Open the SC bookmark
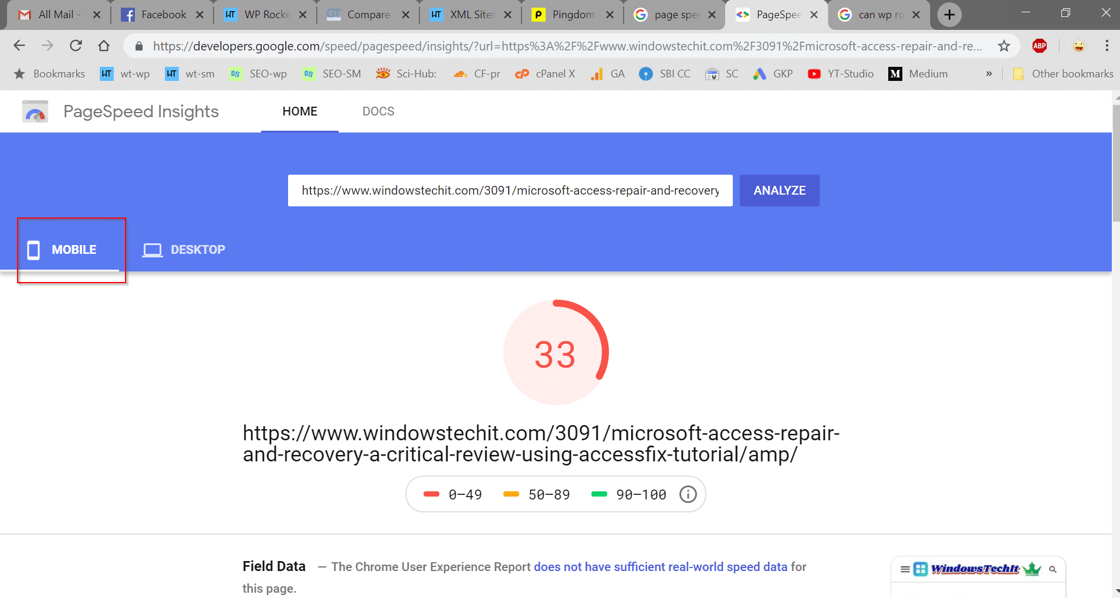Viewport: 1120px width, 598px height. pyautogui.click(x=722, y=74)
